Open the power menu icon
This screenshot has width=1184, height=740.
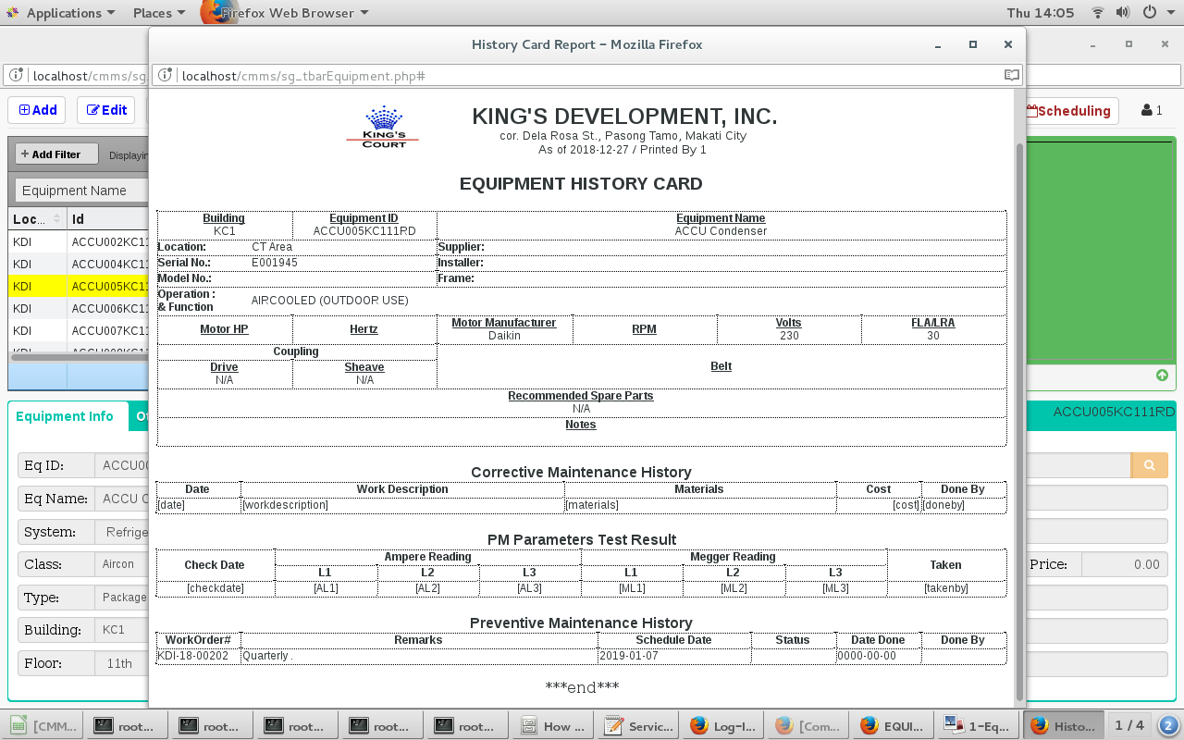(x=1150, y=13)
